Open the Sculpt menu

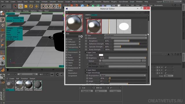[67, 1]
